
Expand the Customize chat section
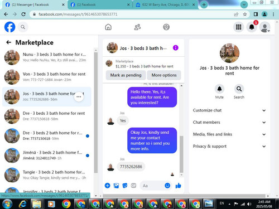pos(229,110)
